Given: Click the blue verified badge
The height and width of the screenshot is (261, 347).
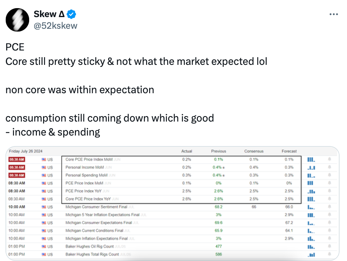Looking at the screenshot, I should pos(71,14).
